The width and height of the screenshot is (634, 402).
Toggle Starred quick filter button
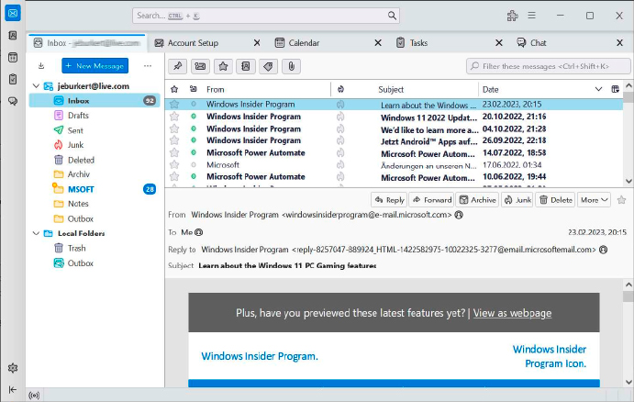[223, 66]
